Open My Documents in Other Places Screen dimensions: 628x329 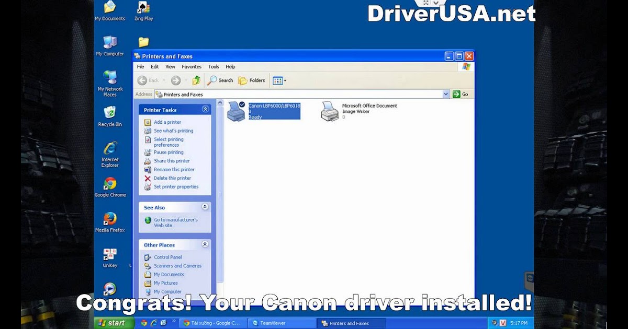pos(169,275)
